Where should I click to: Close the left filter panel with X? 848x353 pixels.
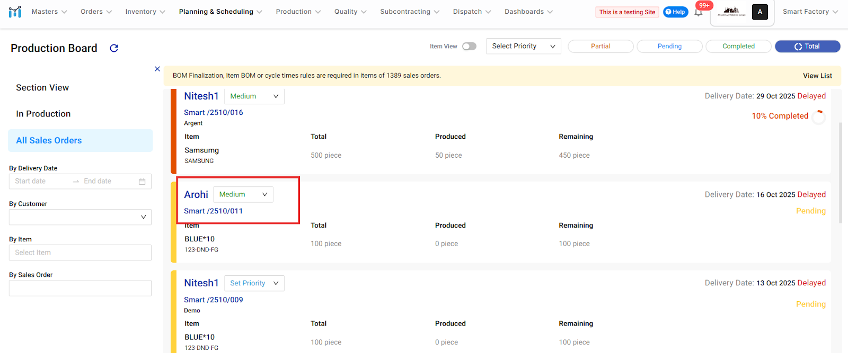[x=157, y=69]
